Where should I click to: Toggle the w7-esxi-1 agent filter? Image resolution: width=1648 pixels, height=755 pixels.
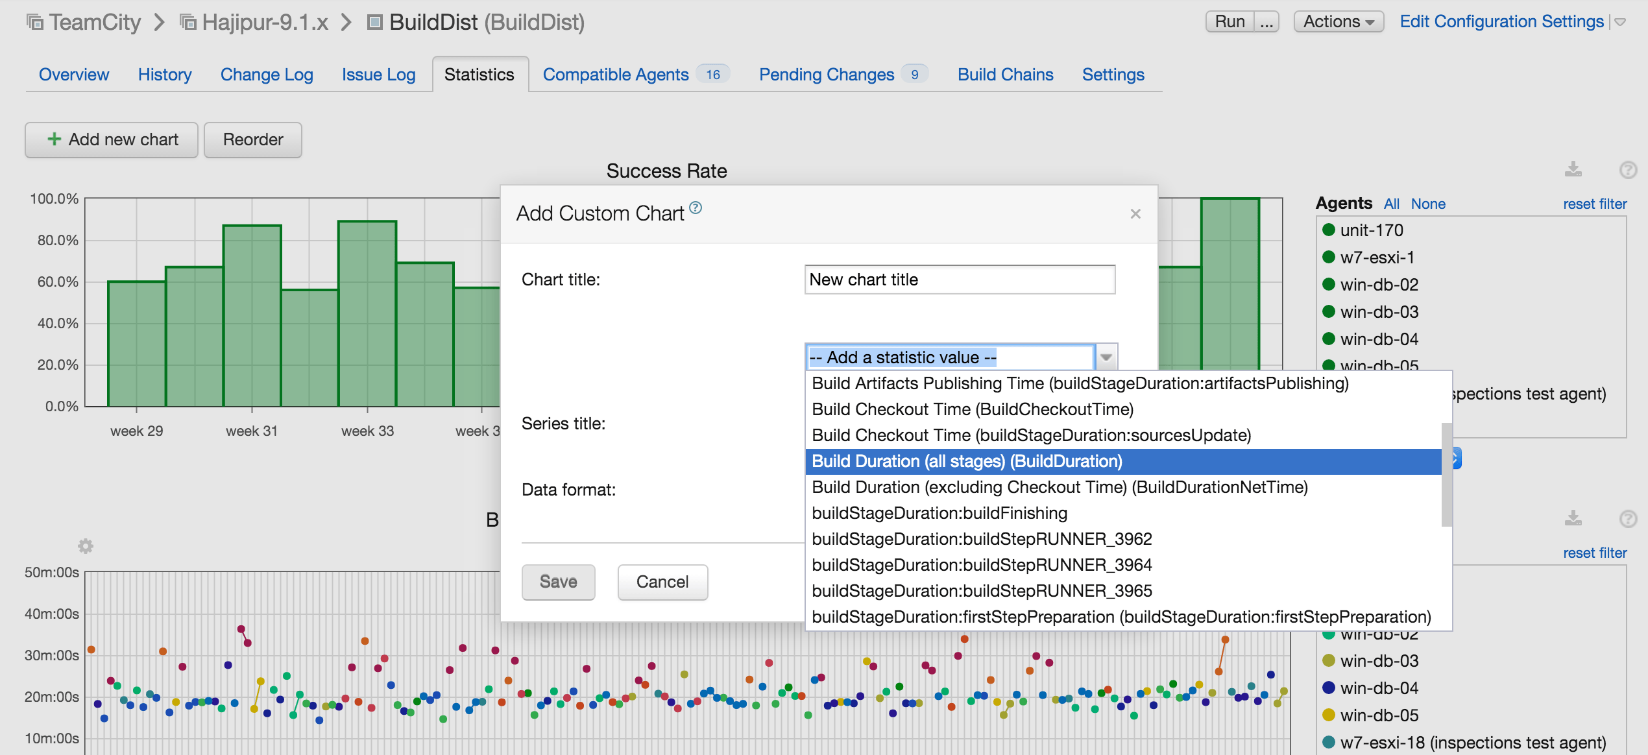pos(1377,258)
